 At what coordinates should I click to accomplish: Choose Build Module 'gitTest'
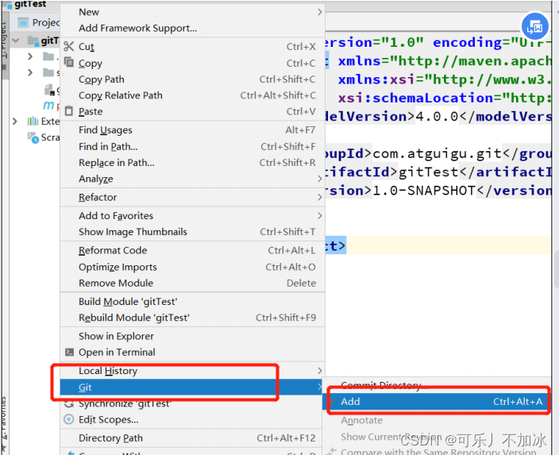(192, 301)
